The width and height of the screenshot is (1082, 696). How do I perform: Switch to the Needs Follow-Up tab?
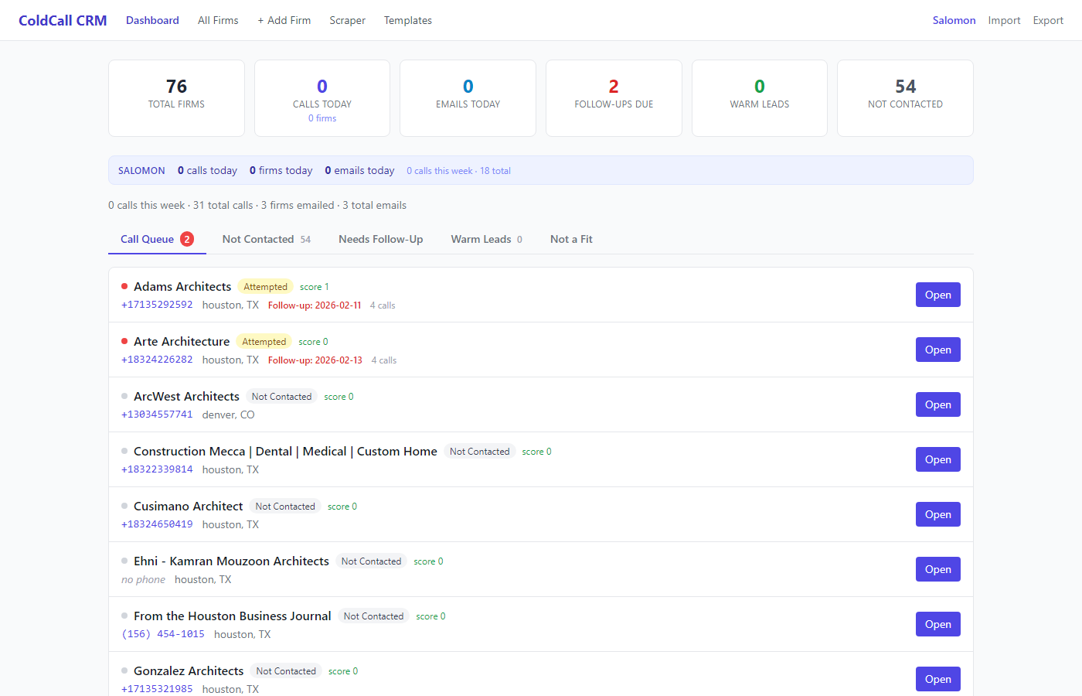[x=381, y=239]
